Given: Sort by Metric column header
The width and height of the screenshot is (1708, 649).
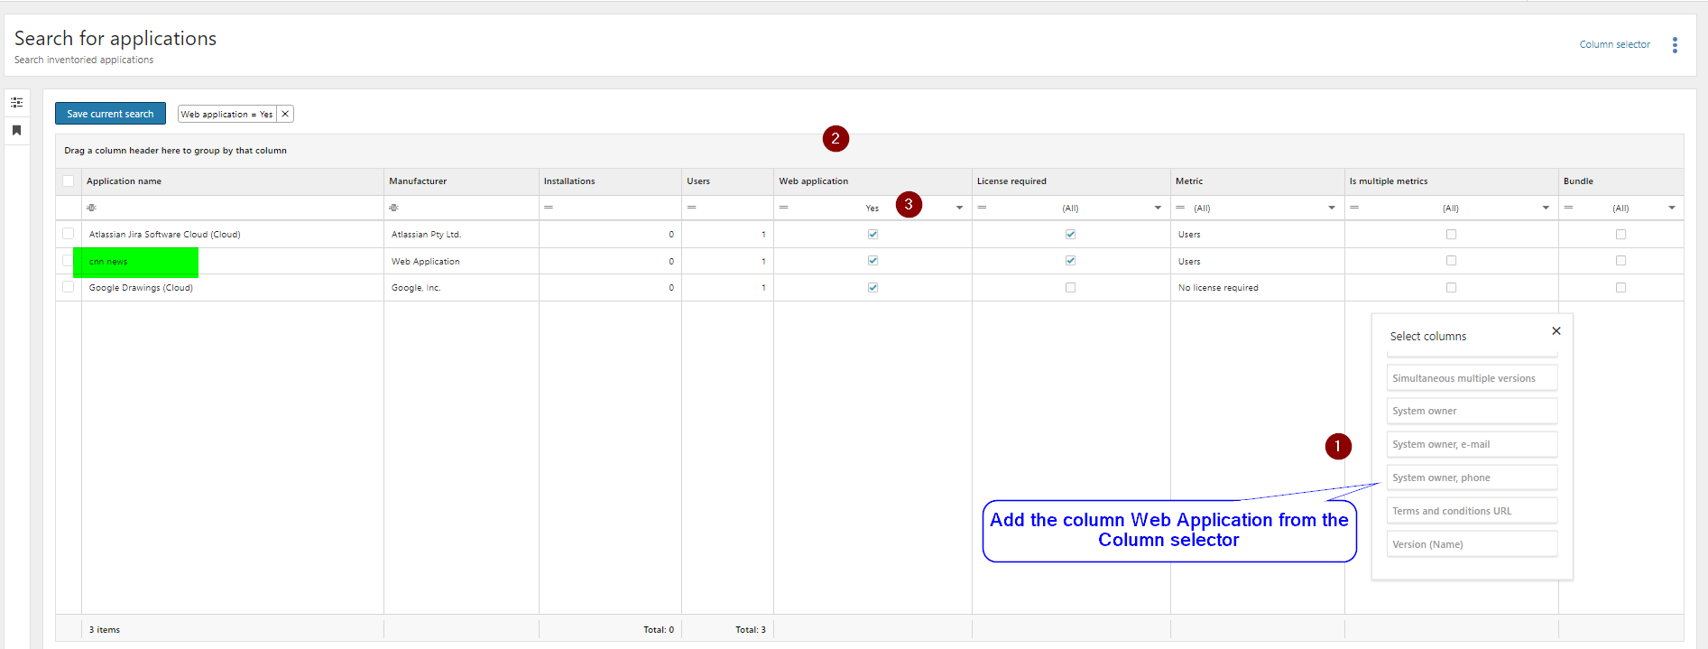Looking at the screenshot, I should pos(1258,181).
